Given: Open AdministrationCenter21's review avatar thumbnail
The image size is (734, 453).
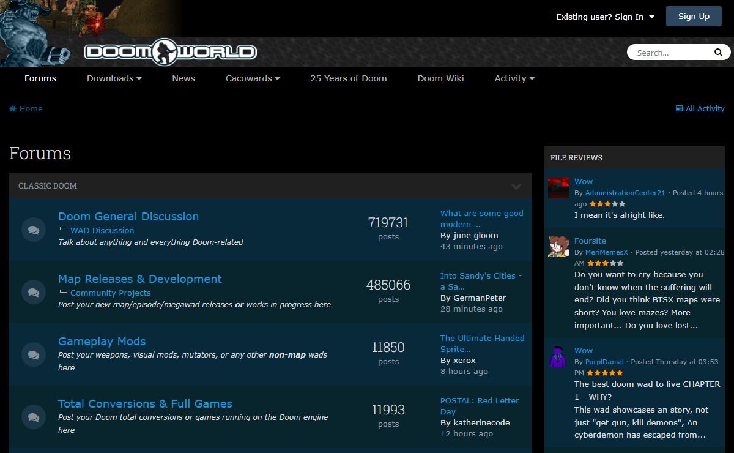Looking at the screenshot, I should click(558, 187).
